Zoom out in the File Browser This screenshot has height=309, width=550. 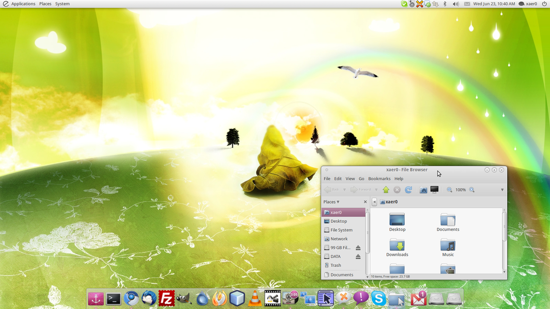click(449, 190)
